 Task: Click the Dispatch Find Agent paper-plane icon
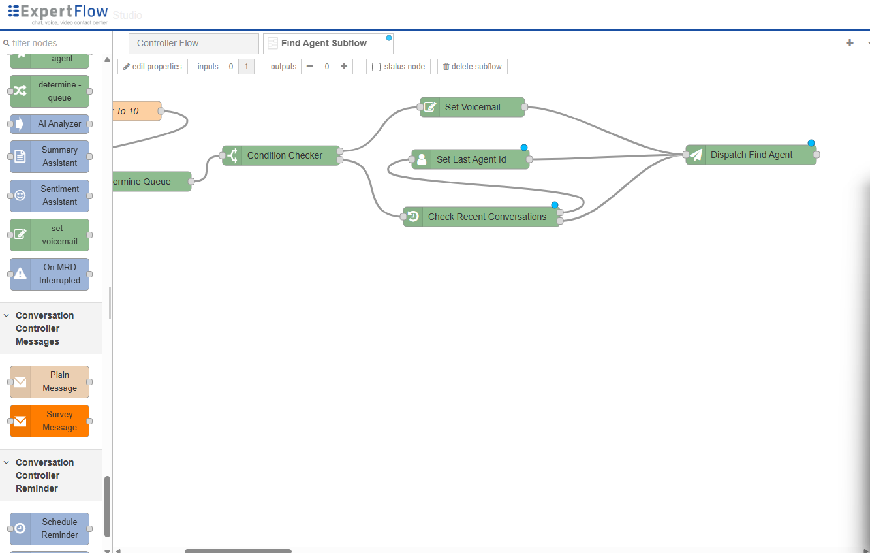coord(696,155)
